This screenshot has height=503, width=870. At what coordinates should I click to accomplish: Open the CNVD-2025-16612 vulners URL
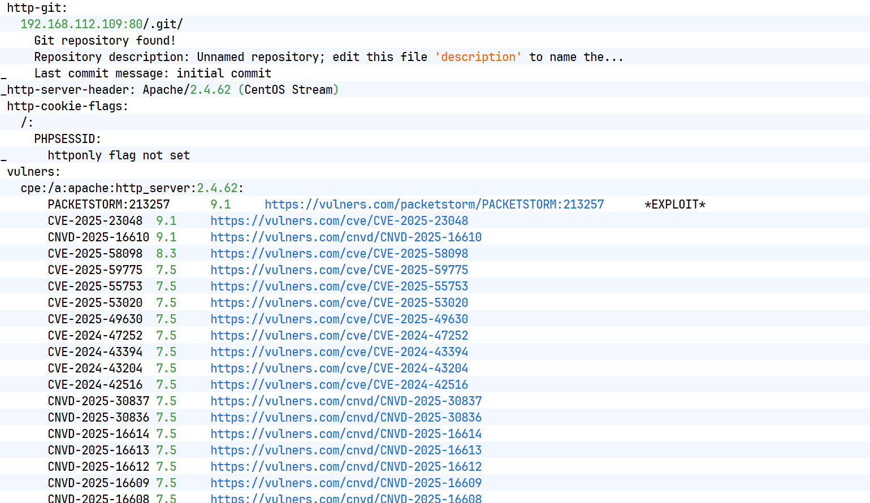pyautogui.click(x=346, y=467)
